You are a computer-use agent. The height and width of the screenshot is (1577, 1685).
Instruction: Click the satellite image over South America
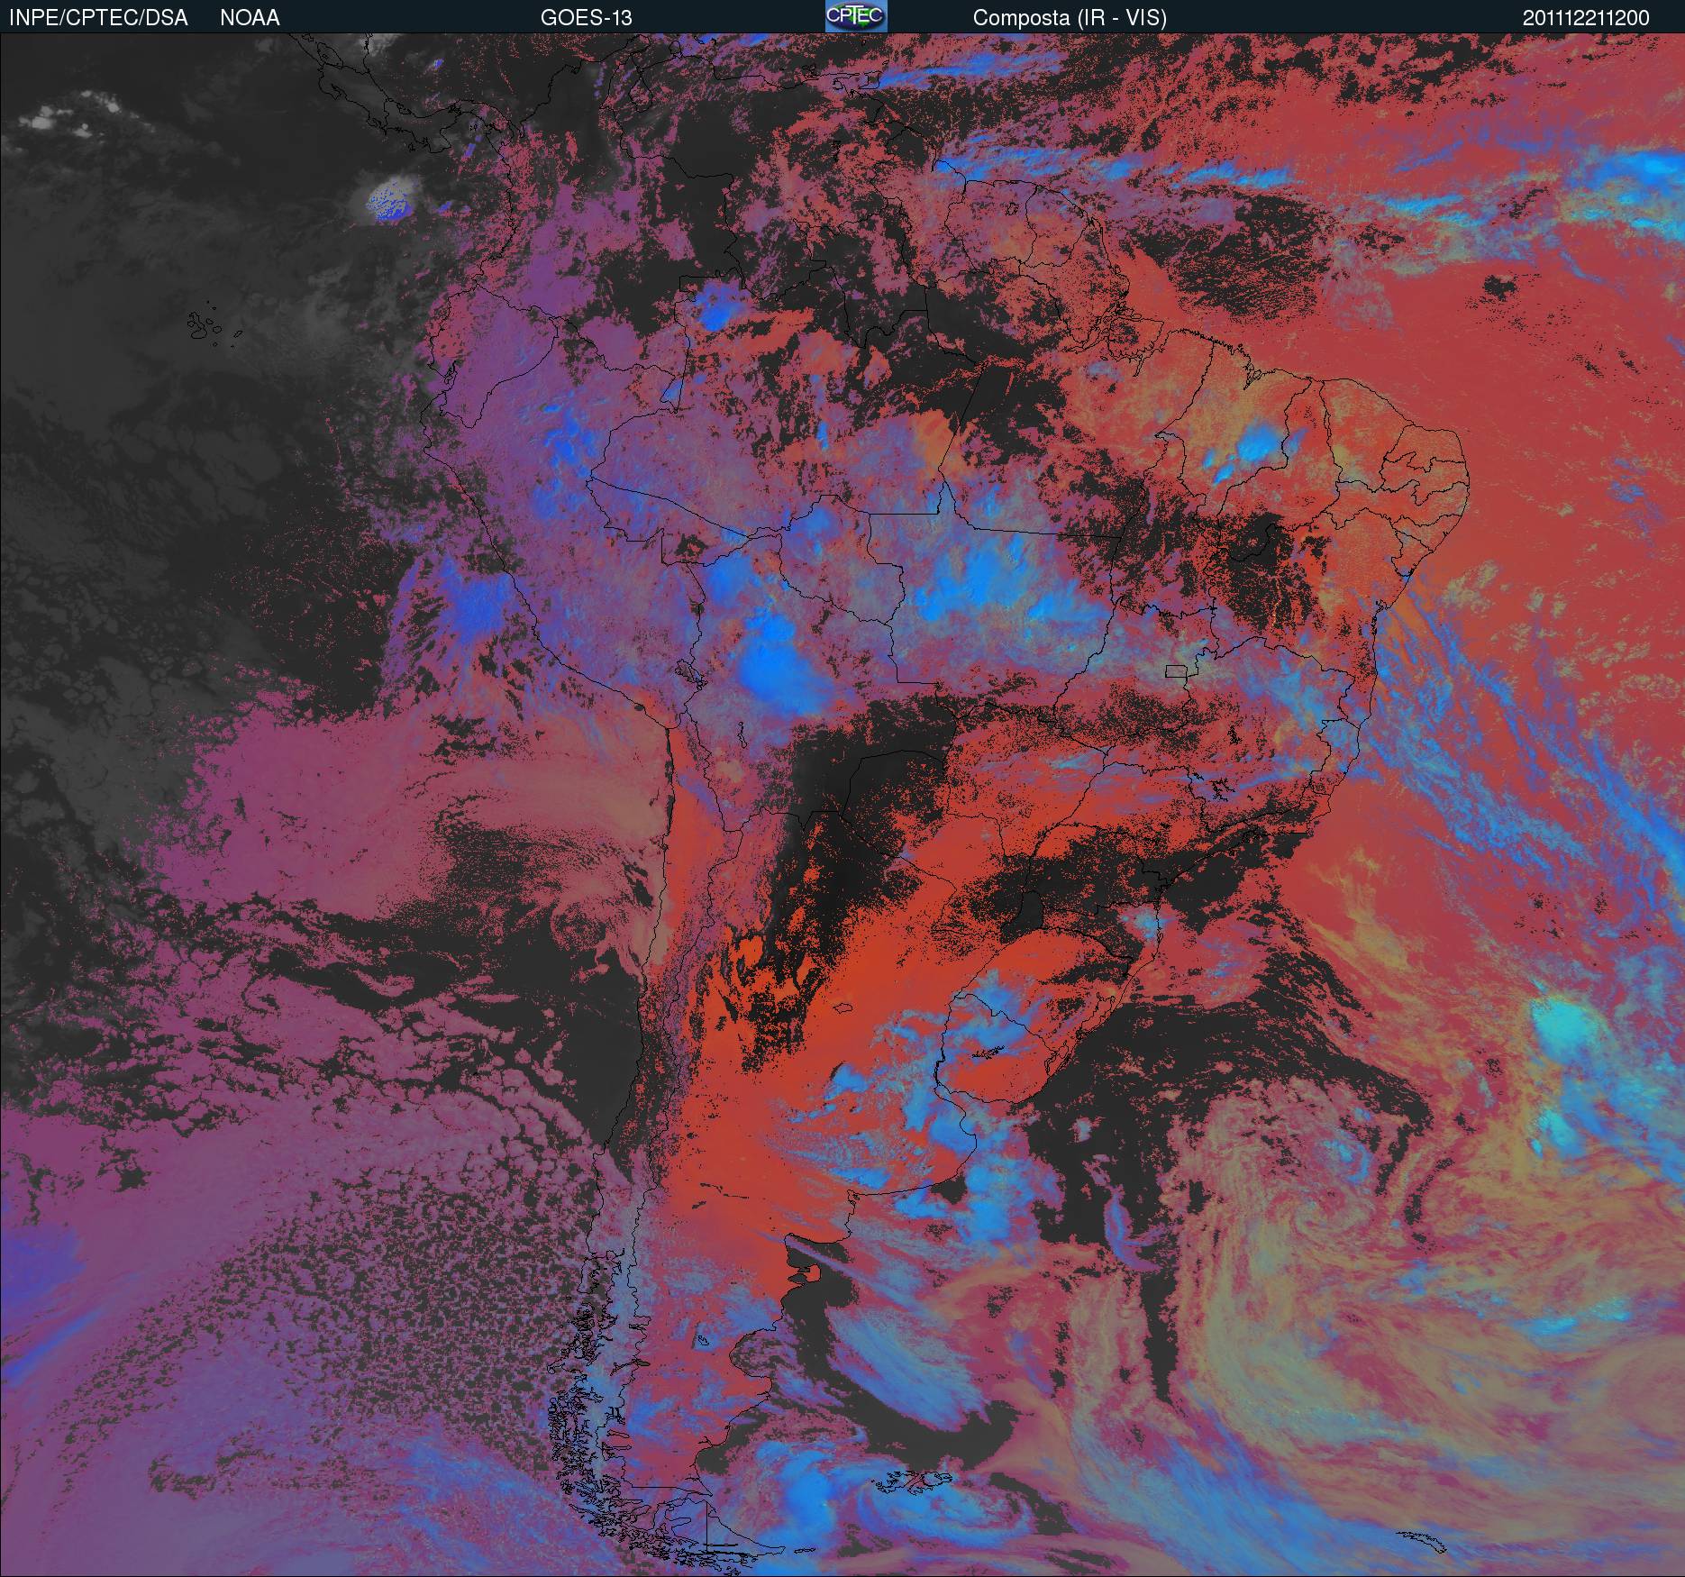pyautogui.click(x=842, y=805)
